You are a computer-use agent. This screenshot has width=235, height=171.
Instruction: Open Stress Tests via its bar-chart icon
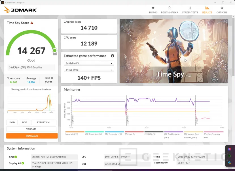tap(190, 8)
